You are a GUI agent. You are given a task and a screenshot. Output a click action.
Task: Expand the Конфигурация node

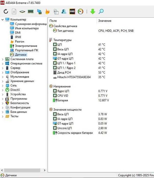[x=3, y=108]
